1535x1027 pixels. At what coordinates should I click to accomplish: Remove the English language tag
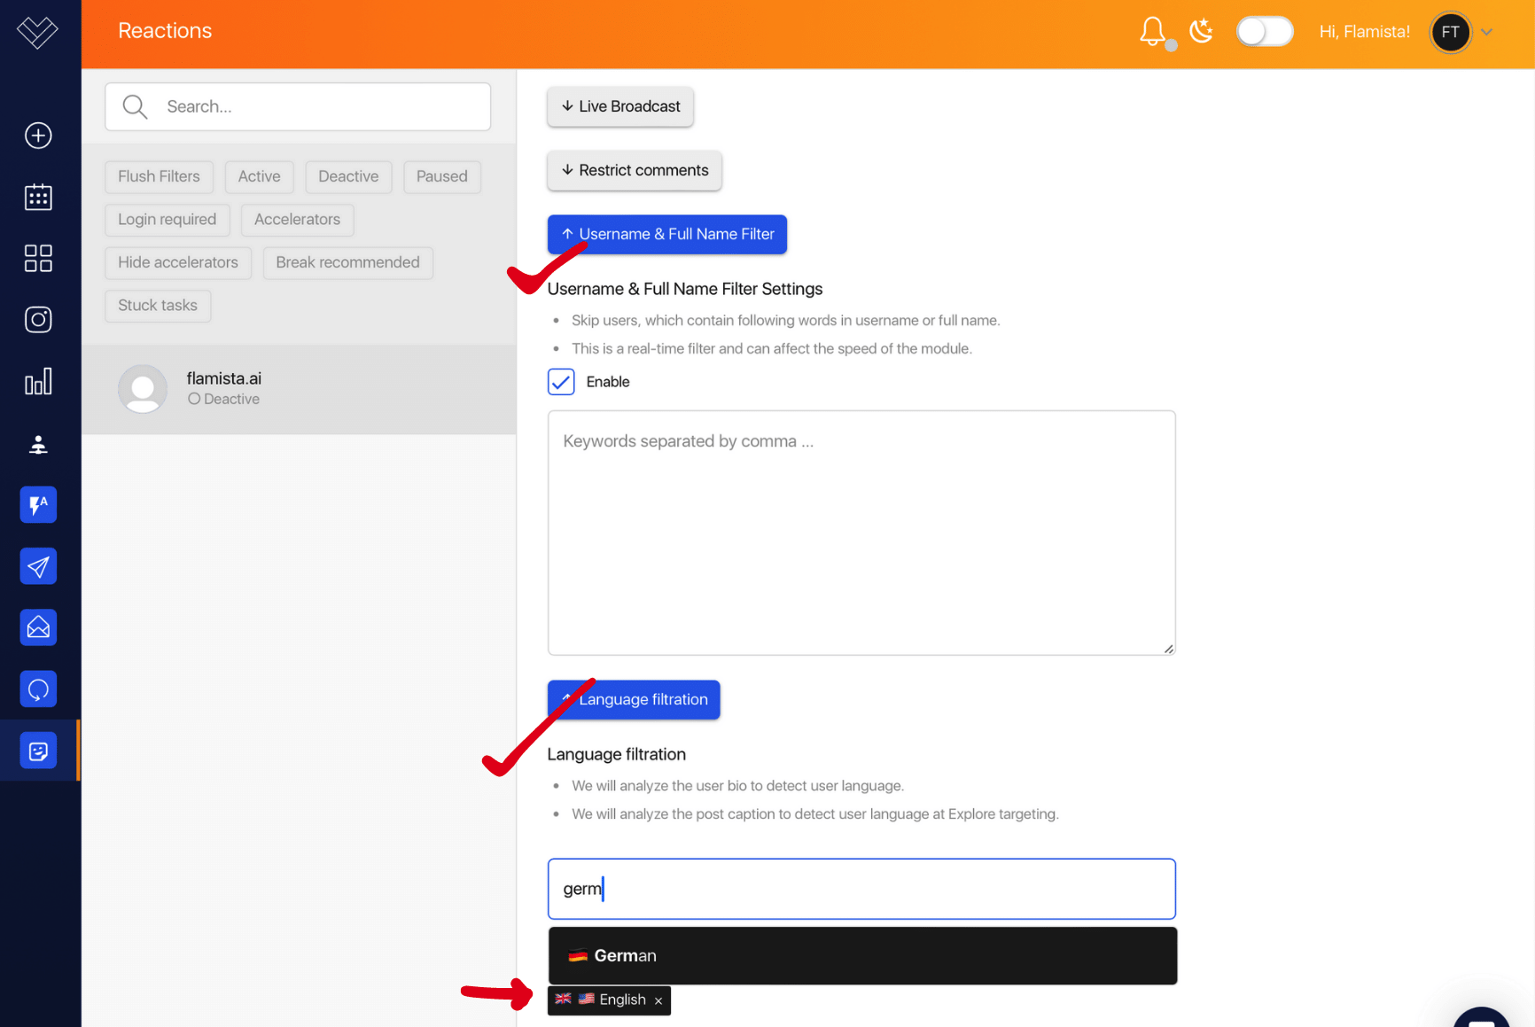pyautogui.click(x=658, y=1000)
